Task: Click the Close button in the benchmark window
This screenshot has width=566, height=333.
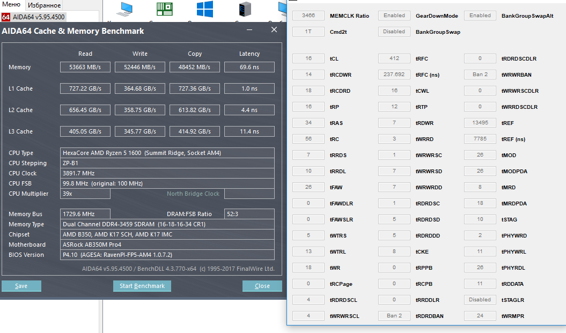Action: 262,286
